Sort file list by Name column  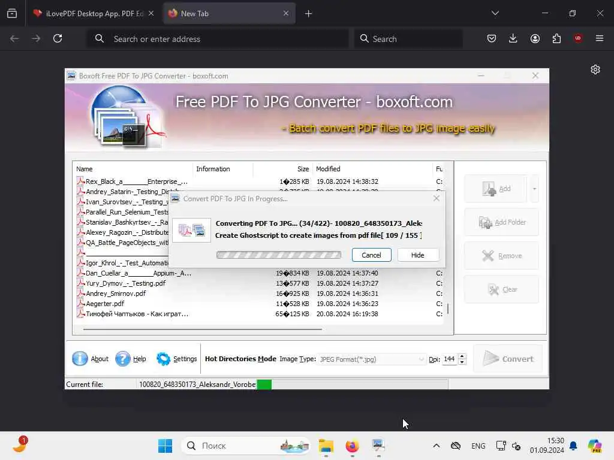(x=133, y=169)
